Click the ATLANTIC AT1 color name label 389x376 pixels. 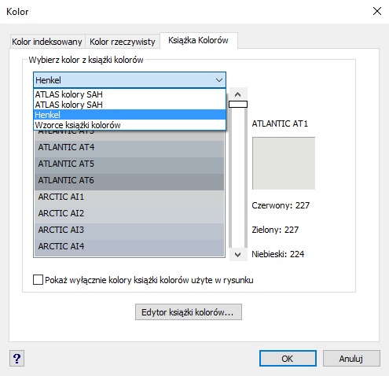coord(280,123)
